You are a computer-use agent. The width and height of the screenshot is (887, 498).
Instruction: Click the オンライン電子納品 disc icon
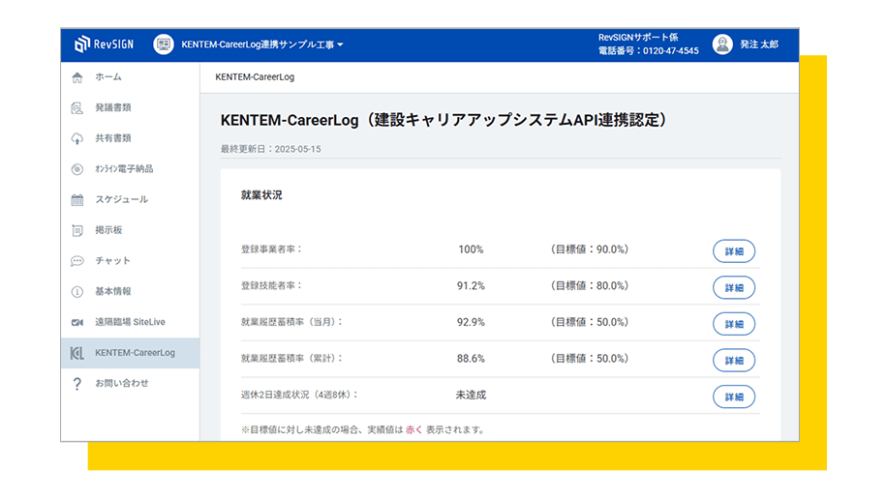point(77,169)
